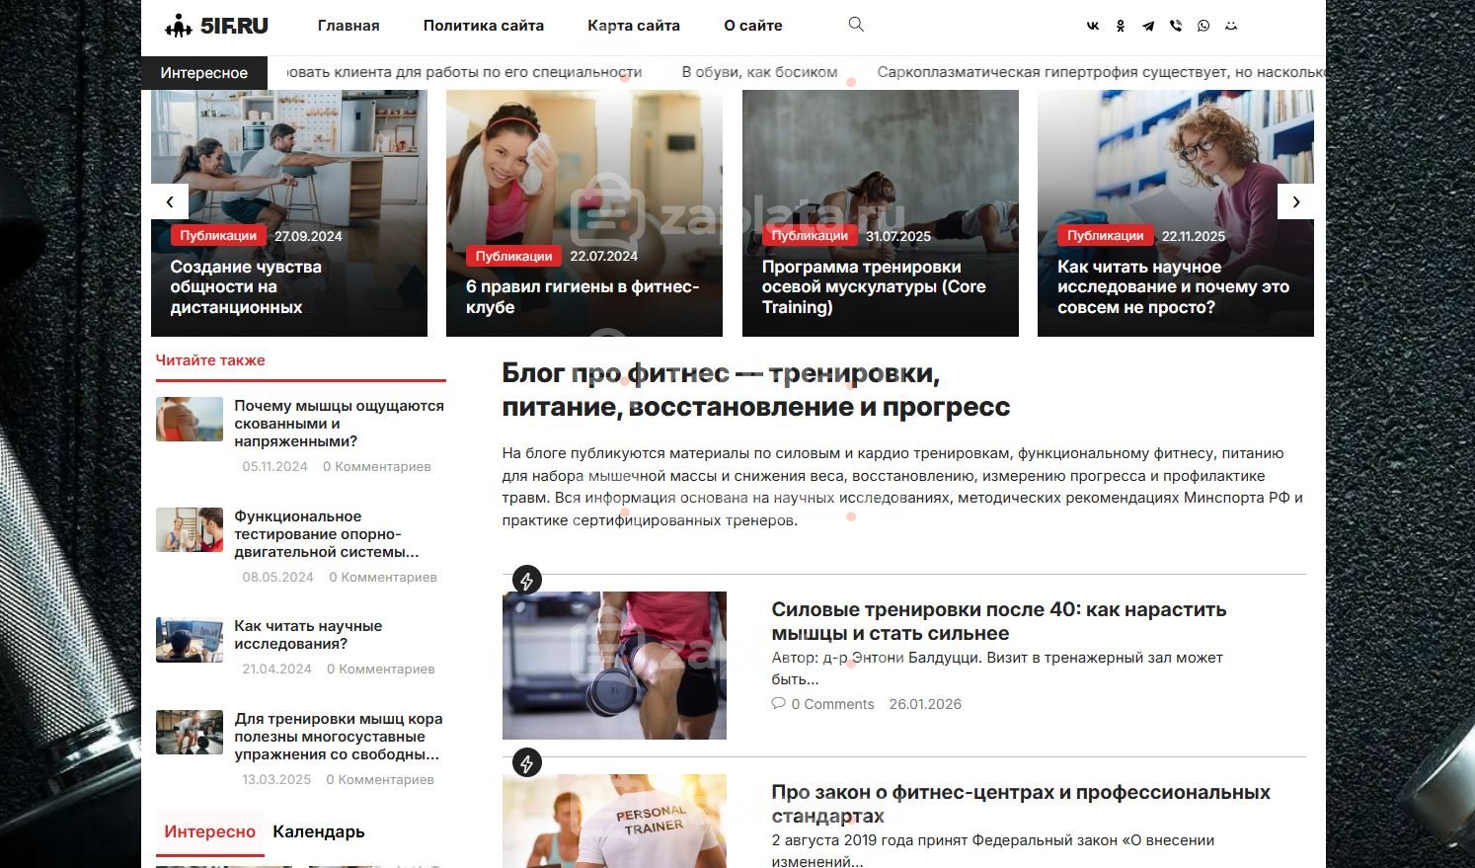Open ticker headline В обуви, как босиком

[759, 72]
